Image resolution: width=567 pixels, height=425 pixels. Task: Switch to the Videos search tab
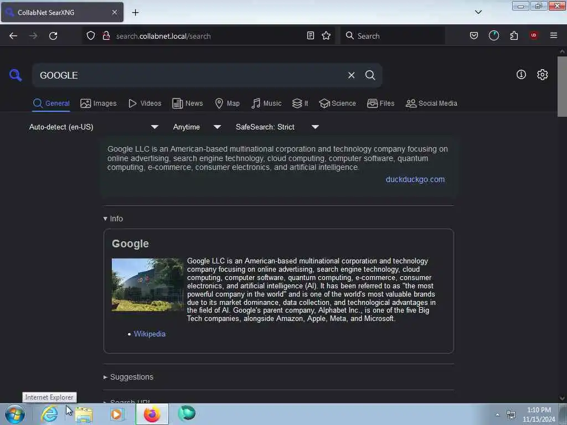[x=145, y=103]
